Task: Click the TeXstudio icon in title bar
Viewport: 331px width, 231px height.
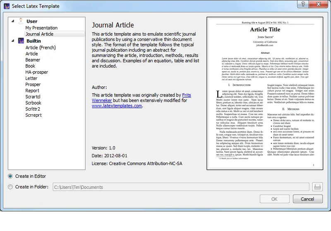Action: coord(7,6)
